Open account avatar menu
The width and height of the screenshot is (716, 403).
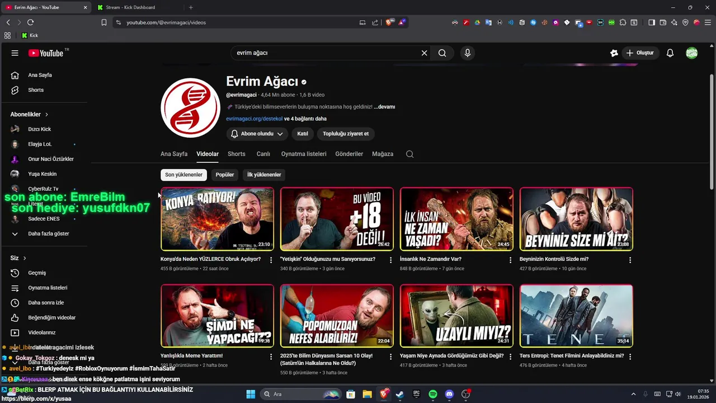[x=692, y=53]
